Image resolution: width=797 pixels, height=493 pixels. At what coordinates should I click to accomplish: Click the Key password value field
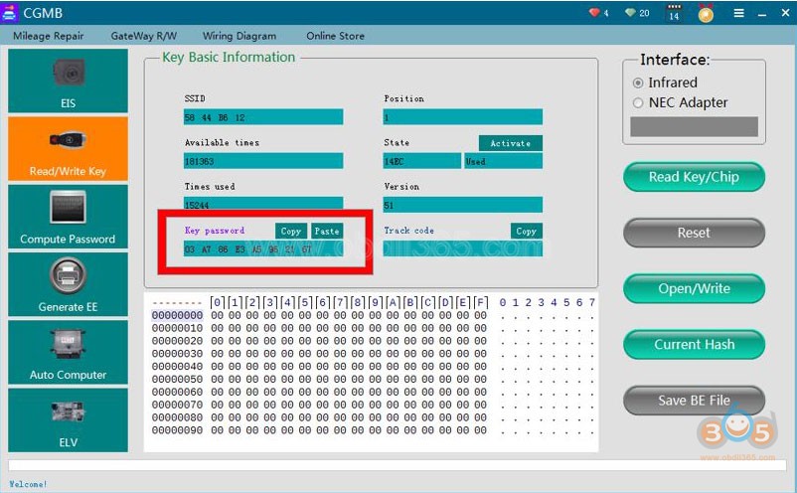coord(263,248)
